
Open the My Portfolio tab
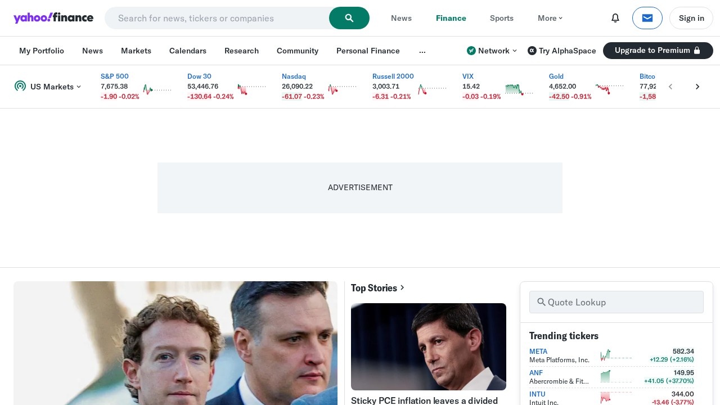(x=42, y=51)
